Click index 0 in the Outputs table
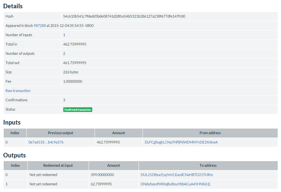 [x=7, y=175]
